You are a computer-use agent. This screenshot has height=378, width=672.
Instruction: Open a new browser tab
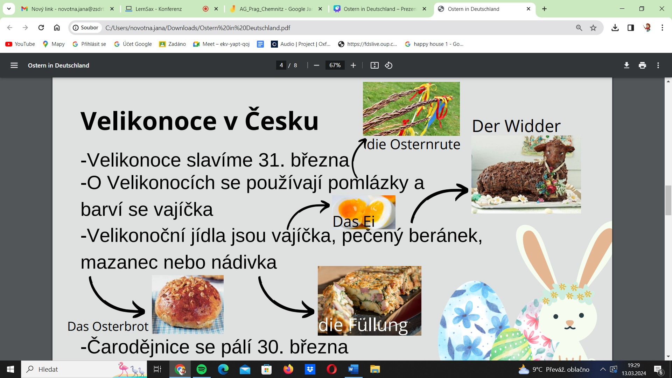(x=544, y=9)
